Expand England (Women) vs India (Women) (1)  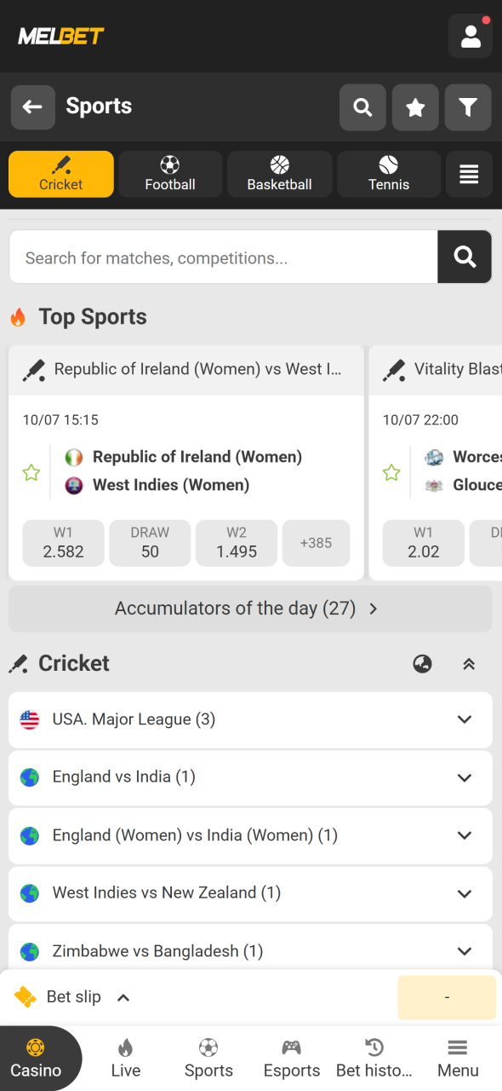[x=250, y=835]
